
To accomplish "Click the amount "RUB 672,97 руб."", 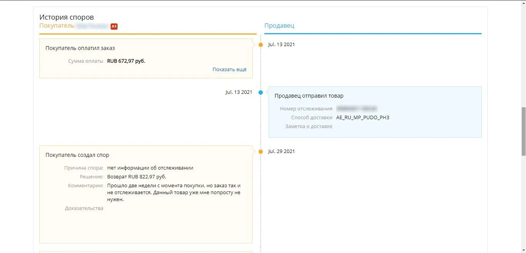I will [x=126, y=61].
